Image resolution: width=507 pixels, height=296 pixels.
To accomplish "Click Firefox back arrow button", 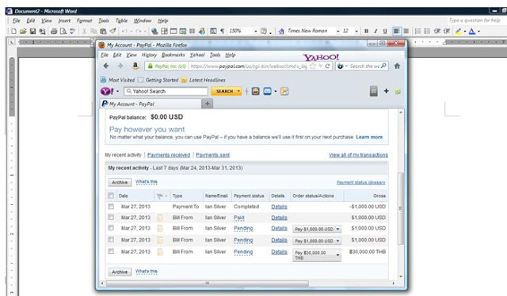I will pos(105,66).
